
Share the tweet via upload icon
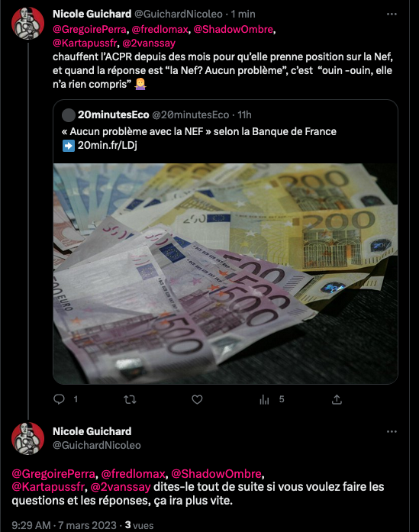337,399
